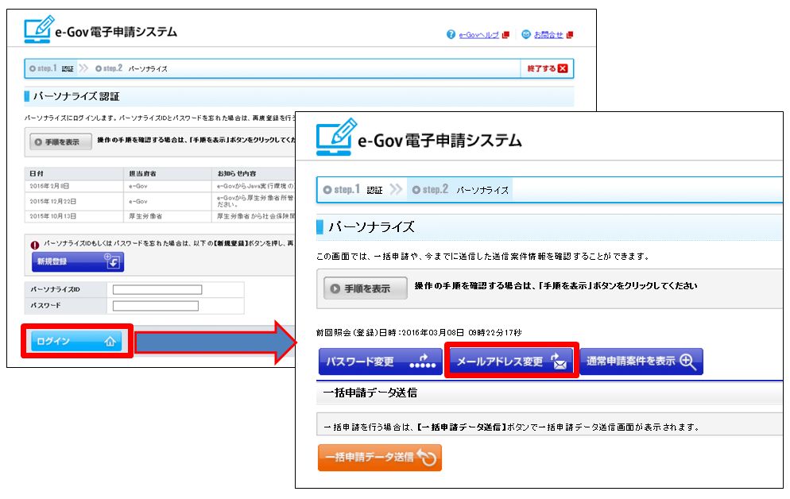Click the 前回照会(登録)日時 text
Screen dimensions: 790x499
tap(419, 333)
